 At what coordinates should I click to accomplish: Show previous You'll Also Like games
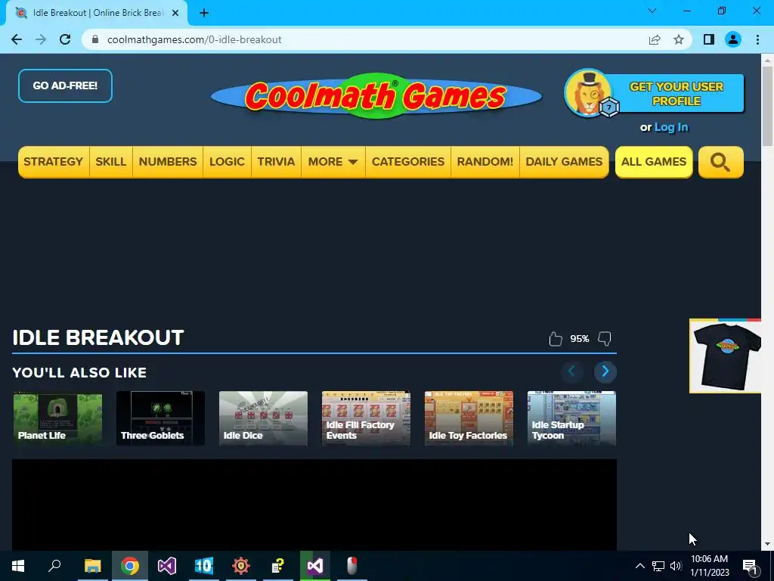point(571,371)
